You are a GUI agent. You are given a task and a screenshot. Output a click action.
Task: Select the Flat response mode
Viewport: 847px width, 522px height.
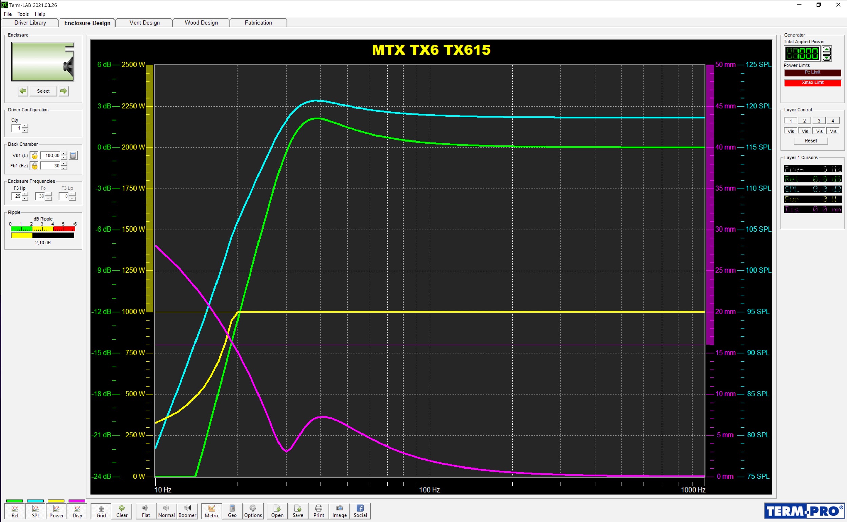[x=145, y=511]
